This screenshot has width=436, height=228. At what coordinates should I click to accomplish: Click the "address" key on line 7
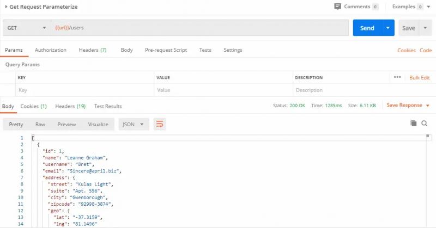[54, 177]
